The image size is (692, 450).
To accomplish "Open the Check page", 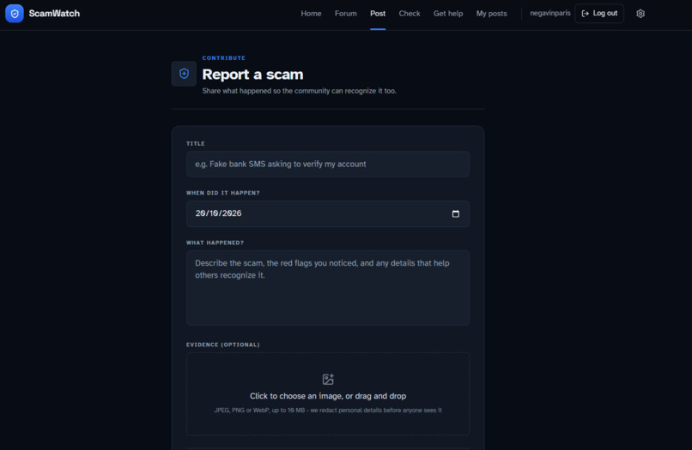I will coord(410,14).
